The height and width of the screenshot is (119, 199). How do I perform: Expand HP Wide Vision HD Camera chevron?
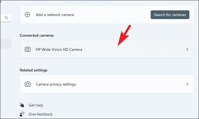pos(187,49)
